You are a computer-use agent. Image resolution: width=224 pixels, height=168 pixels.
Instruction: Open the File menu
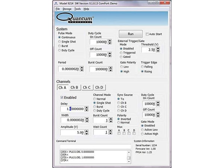57,9
